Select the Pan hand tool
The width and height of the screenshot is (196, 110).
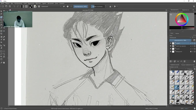[x=4, y=63]
